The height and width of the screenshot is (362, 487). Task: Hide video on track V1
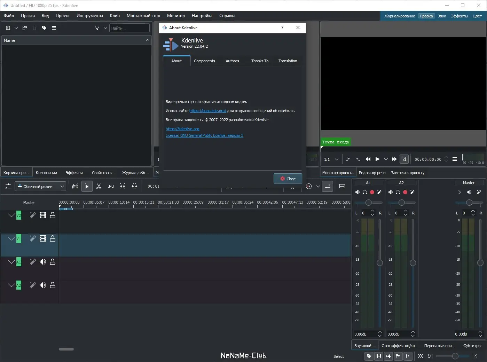click(x=43, y=238)
